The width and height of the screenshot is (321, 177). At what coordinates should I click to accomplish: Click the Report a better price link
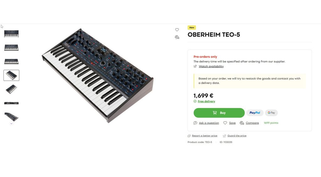pos(204,136)
